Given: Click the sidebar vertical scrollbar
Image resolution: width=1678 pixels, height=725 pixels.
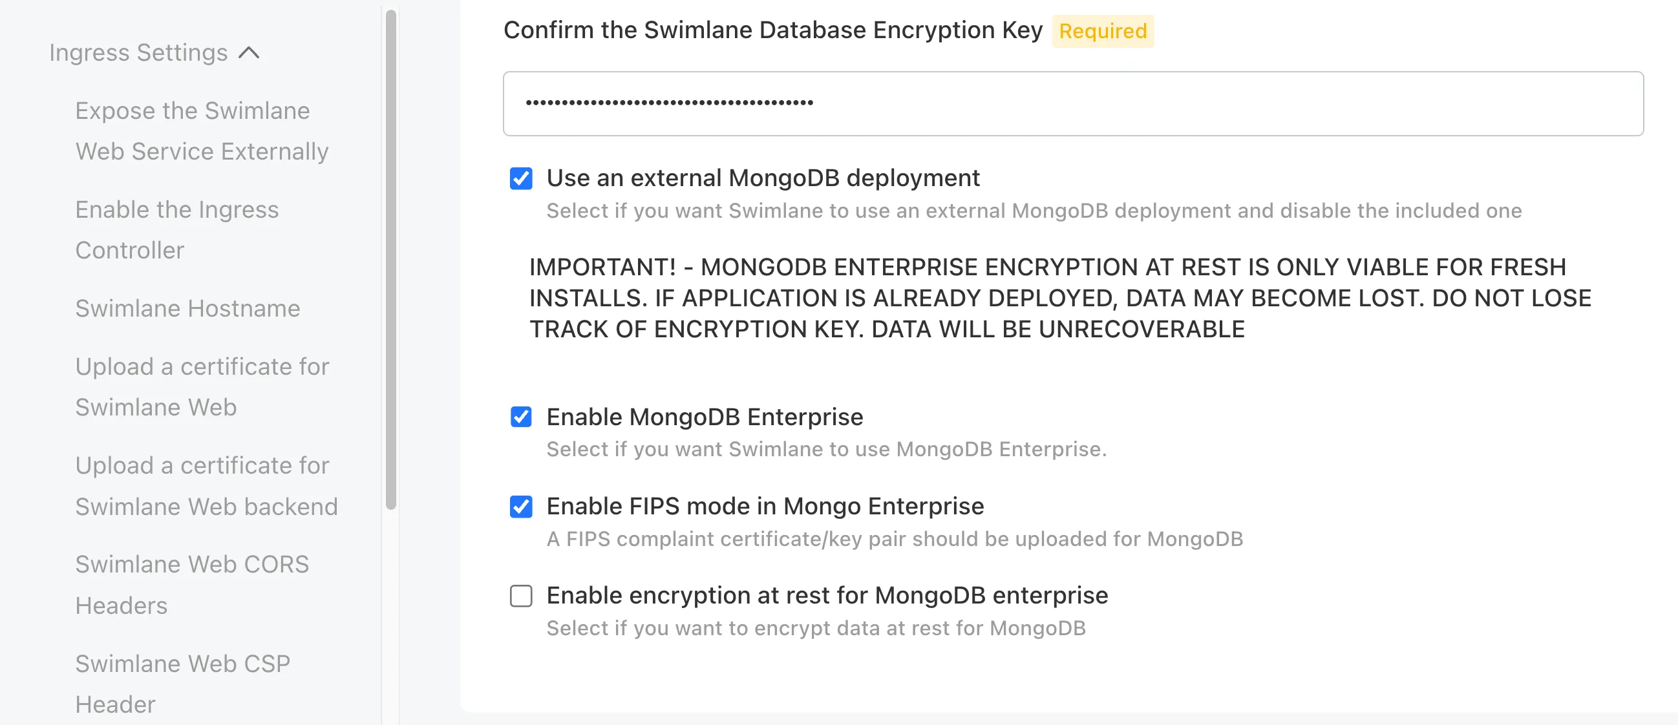Looking at the screenshot, I should (x=391, y=259).
